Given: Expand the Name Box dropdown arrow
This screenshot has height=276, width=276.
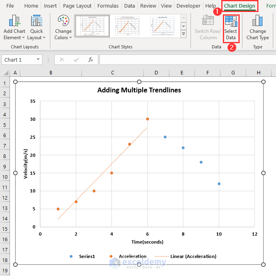Looking at the screenshot, I should (x=38, y=59).
